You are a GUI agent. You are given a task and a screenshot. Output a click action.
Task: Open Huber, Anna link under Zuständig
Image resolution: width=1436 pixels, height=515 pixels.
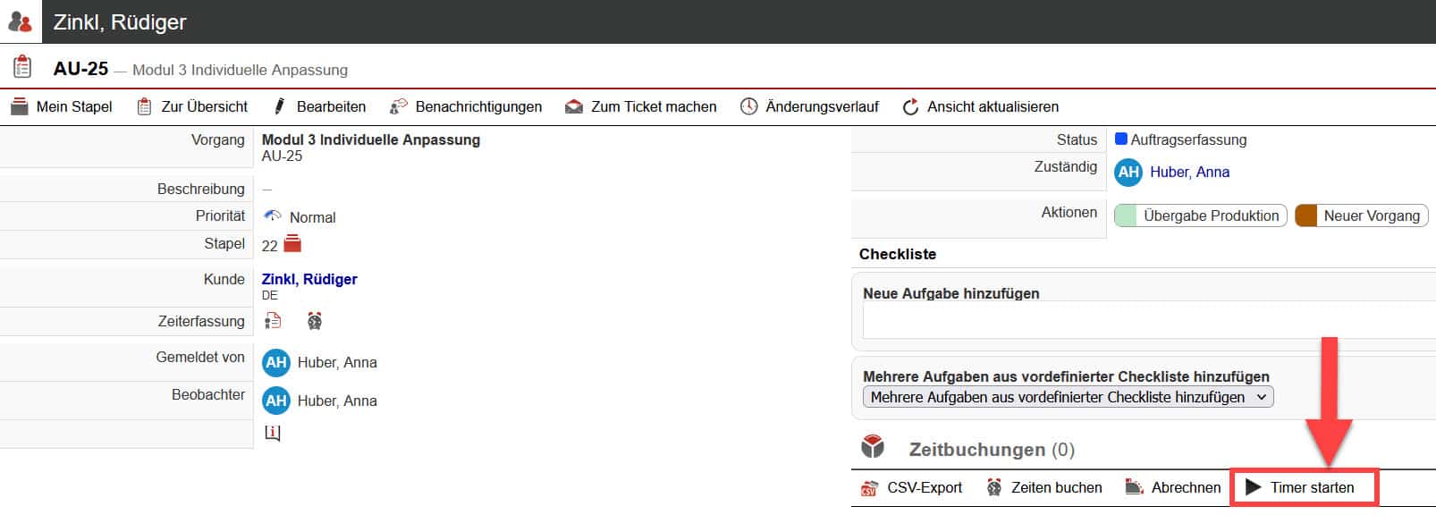(x=1189, y=172)
